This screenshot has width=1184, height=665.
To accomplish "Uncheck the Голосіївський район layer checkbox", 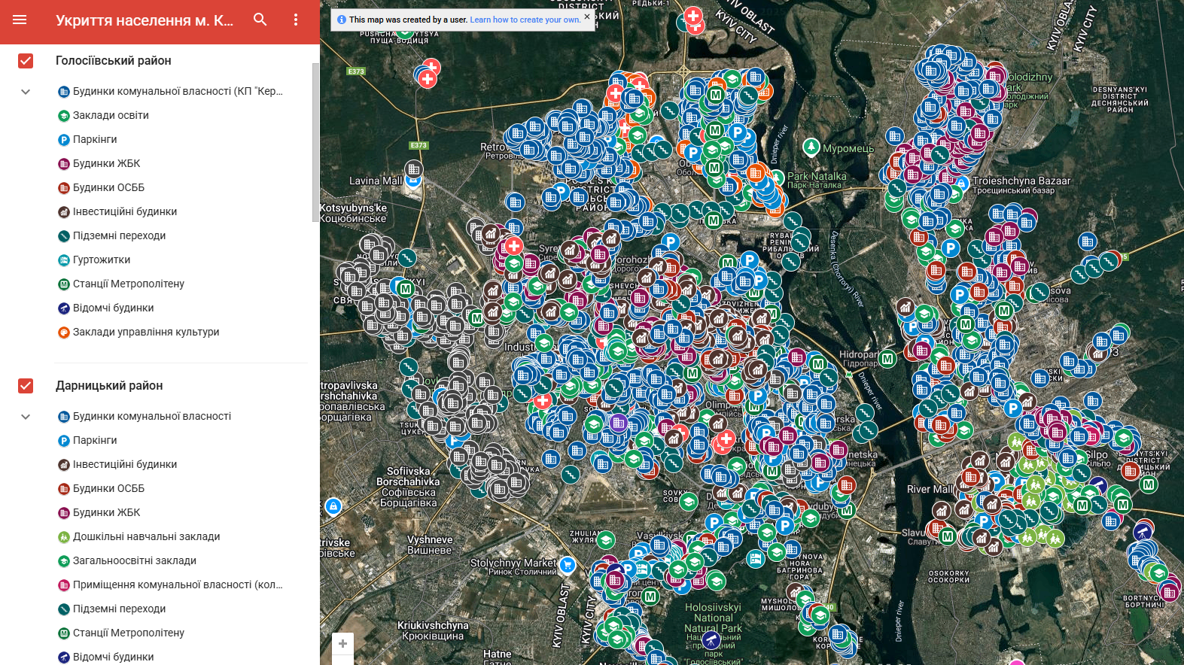I will [26, 61].
